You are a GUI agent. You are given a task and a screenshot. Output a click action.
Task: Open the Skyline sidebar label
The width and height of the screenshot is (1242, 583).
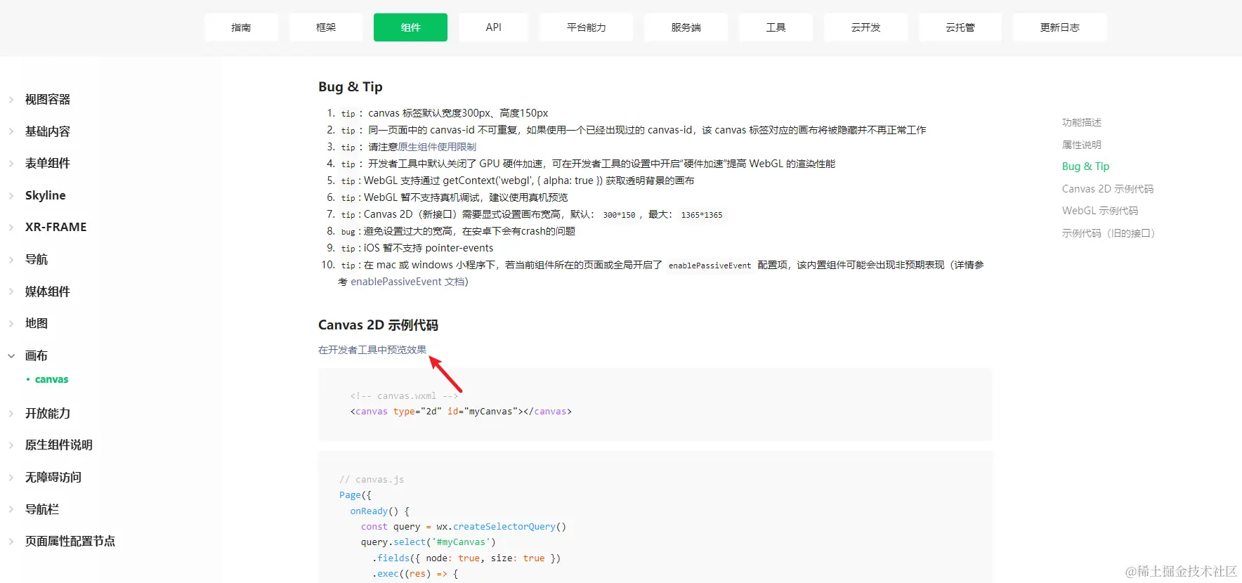[x=46, y=195]
